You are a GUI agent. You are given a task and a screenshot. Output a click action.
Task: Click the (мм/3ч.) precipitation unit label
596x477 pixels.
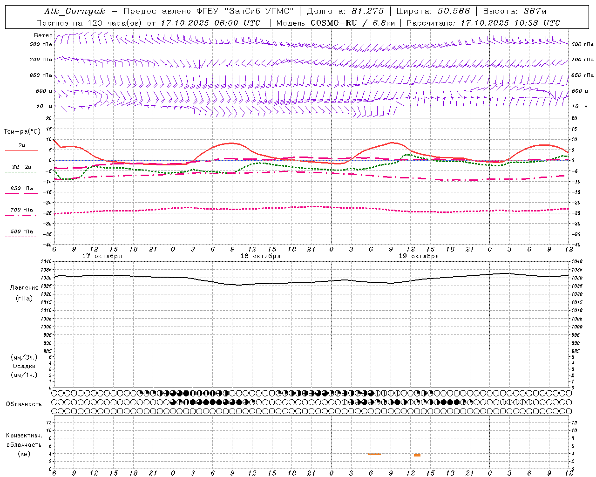point(24,357)
